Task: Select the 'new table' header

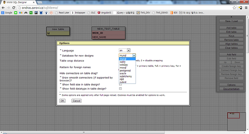Action: pos(58,29)
